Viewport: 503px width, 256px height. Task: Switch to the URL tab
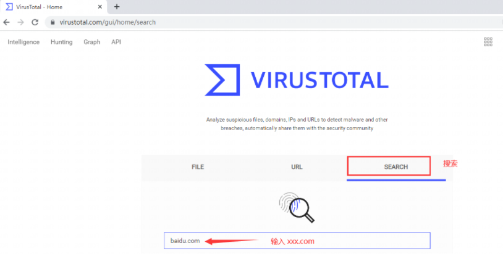[297, 167]
